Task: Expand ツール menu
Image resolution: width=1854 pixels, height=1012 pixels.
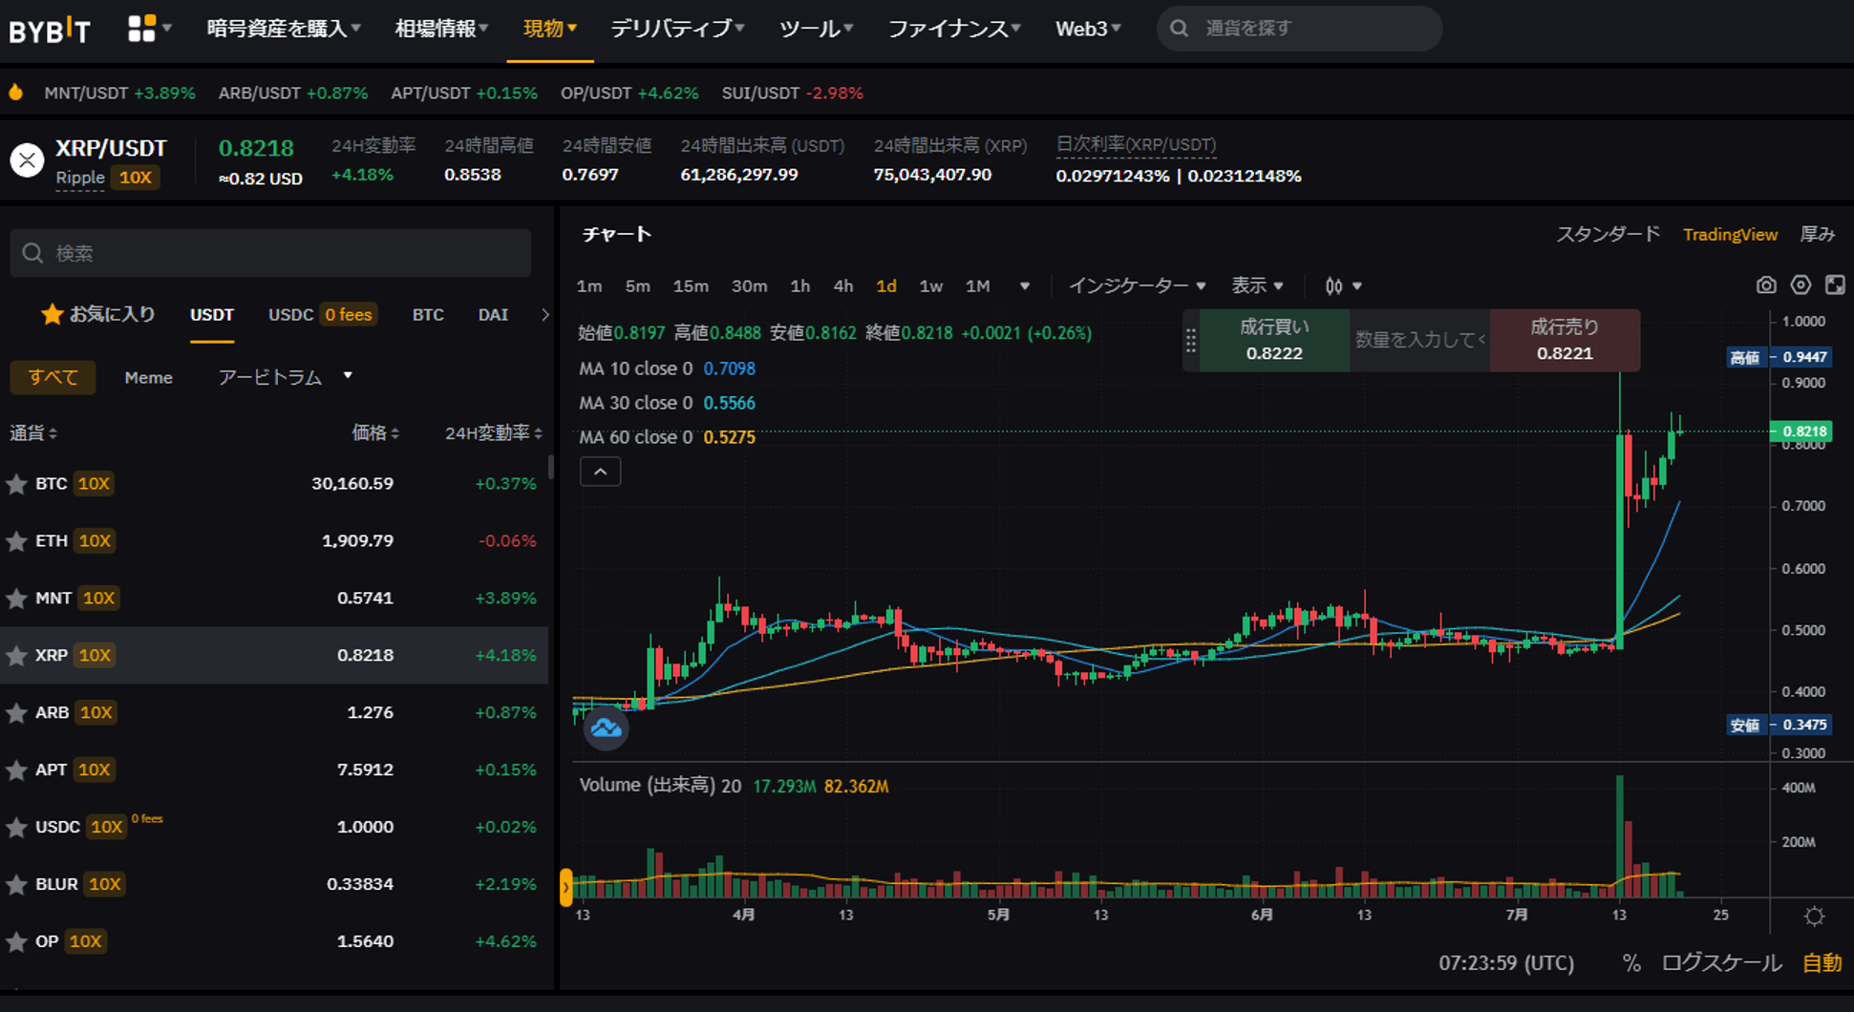Action: (816, 29)
